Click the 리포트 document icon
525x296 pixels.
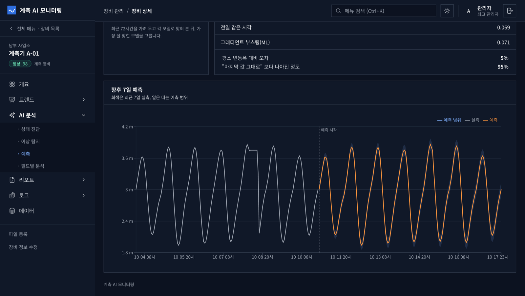coord(12,180)
